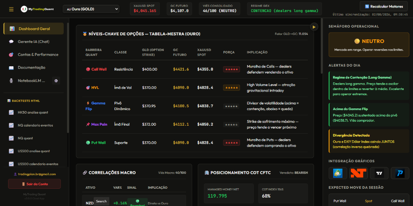Viewport: 413px width, 206px height.
Task: Click the HK50 analise quant chart icon
Action: point(11,112)
